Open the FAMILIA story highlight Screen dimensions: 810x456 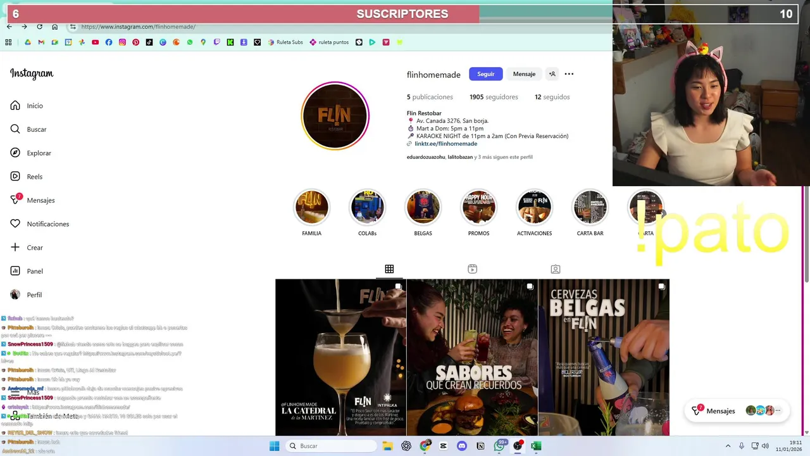(x=311, y=213)
